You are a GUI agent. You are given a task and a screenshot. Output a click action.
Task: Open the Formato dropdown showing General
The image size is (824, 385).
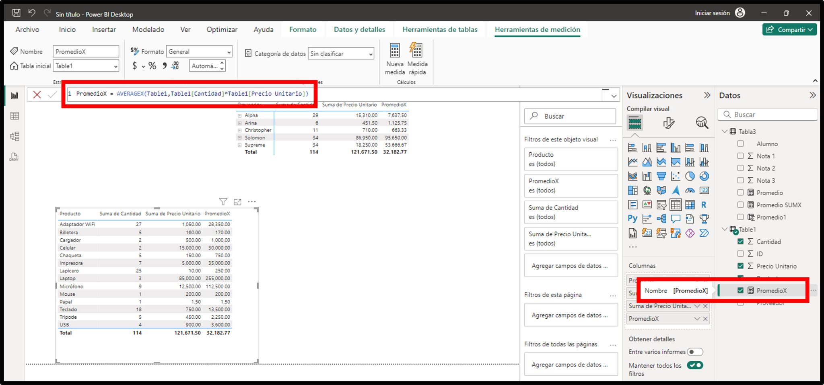229,51
